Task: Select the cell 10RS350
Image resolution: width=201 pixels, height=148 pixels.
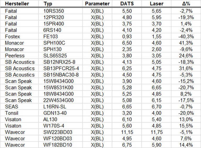Action: coord(54,11)
